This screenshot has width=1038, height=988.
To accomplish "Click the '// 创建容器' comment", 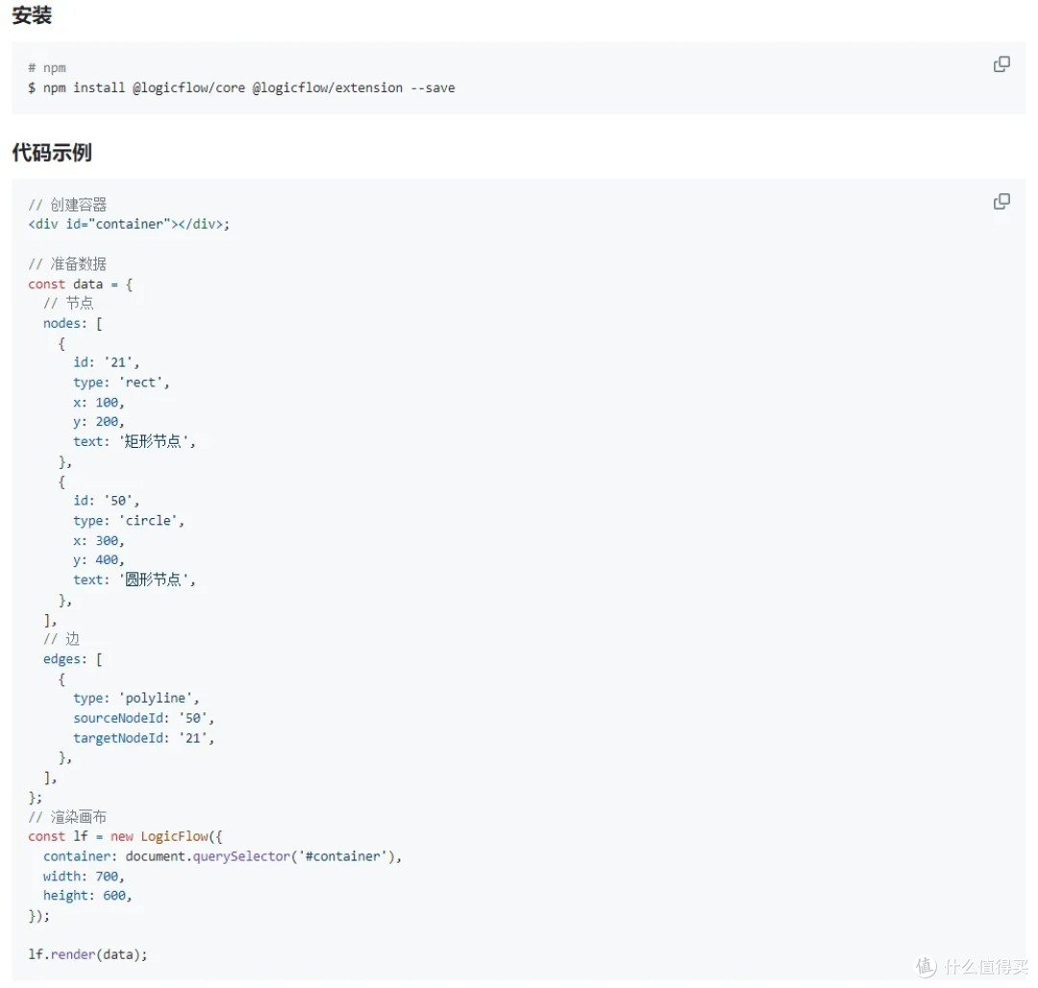I will point(67,205).
